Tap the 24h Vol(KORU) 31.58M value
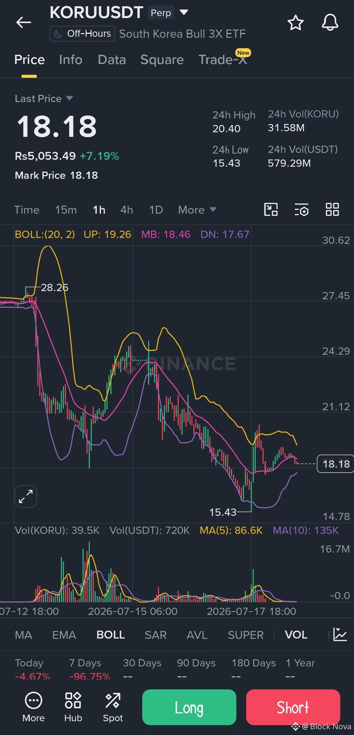The image size is (354, 735). tap(286, 128)
